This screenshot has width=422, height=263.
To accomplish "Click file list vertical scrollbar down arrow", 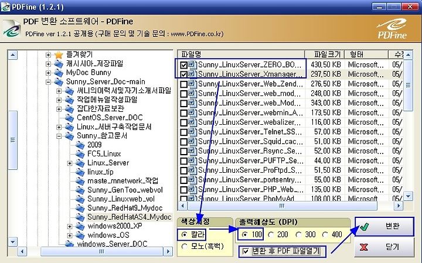I will pos(409,196).
